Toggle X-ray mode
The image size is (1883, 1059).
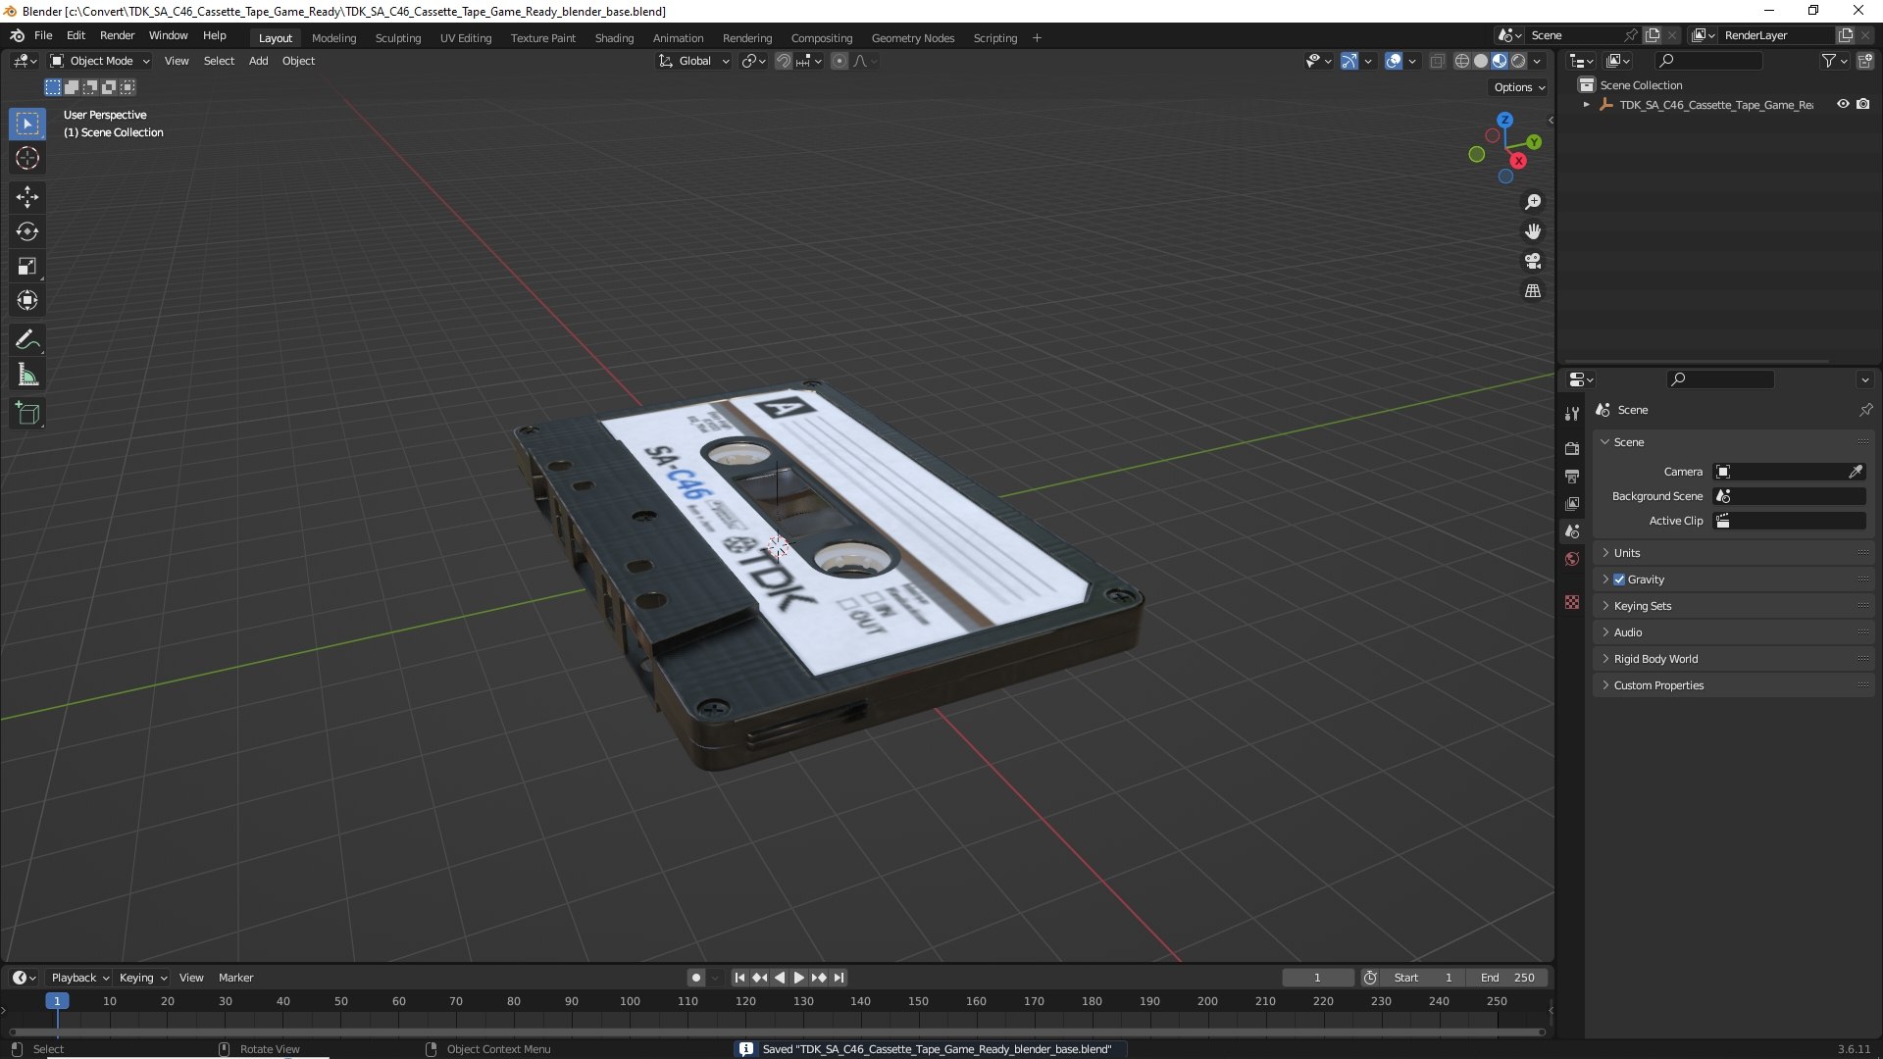coord(1437,61)
